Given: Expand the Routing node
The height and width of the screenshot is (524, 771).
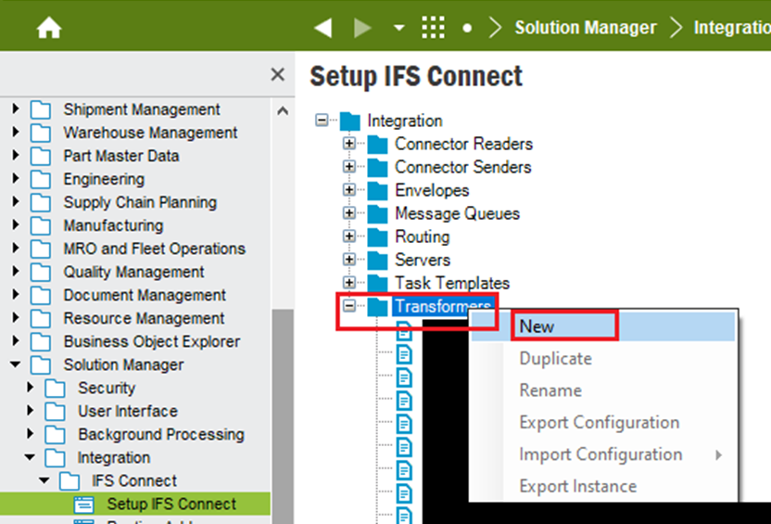Looking at the screenshot, I should (349, 236).
